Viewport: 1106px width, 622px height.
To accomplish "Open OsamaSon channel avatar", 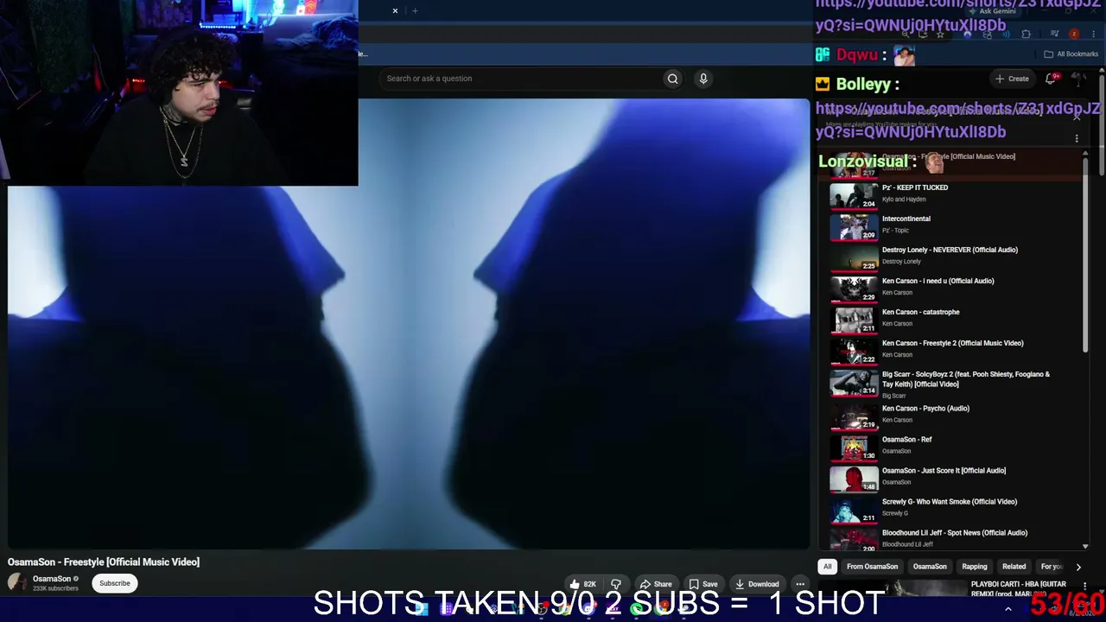I will click(x=17, y=583).
